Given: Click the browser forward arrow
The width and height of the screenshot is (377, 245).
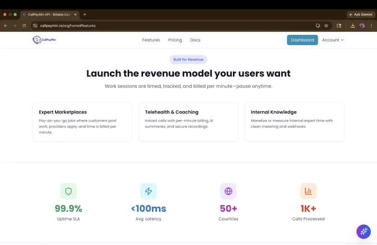Looking at the screenshot, I should (15, 25).
